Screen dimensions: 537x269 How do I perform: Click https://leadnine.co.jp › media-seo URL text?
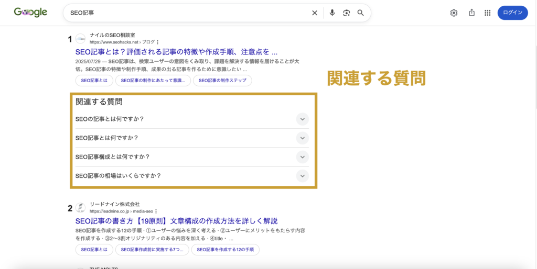click(121, 211)
